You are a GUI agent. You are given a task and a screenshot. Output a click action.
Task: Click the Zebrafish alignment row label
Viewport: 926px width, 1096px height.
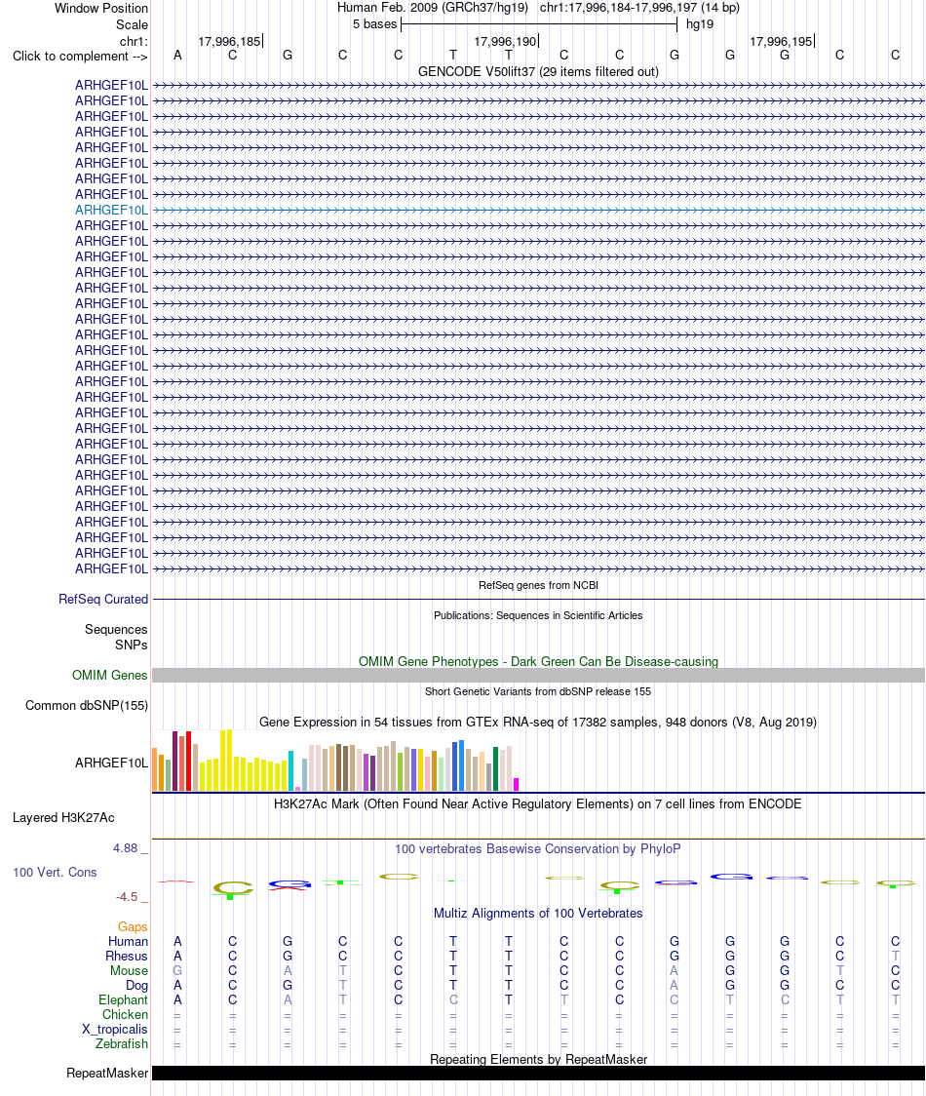[x=122, y=1043]
